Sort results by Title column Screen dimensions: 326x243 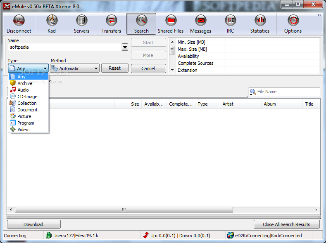311,104
